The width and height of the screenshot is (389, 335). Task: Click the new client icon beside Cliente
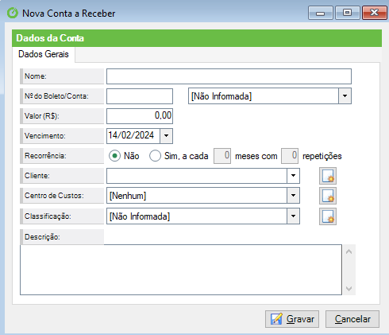[x=328, y=176]
